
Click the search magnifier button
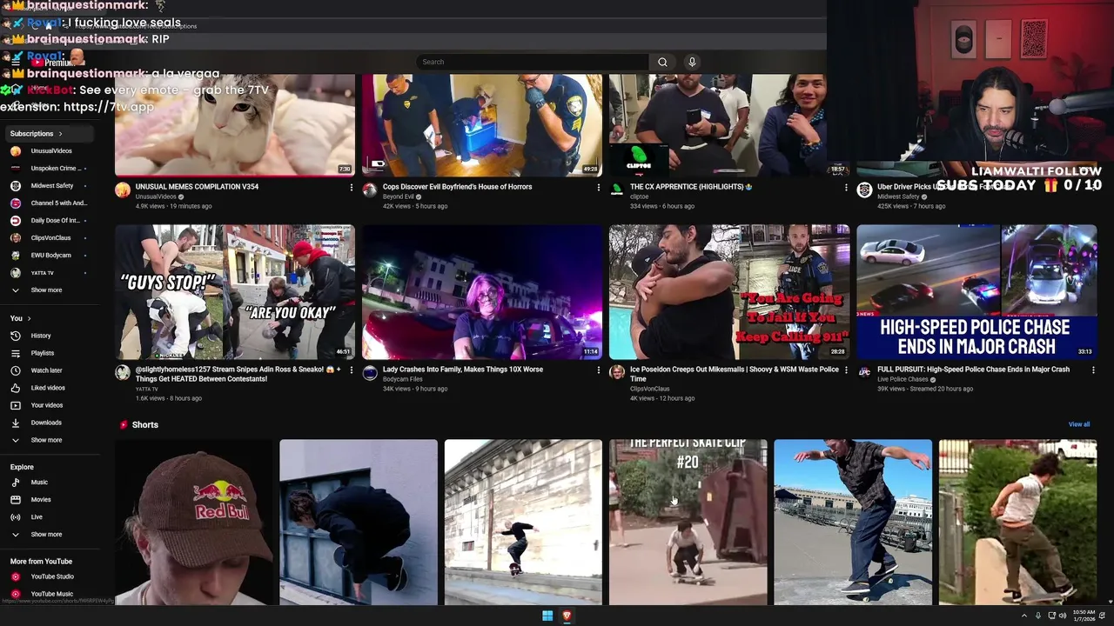click(662, 62)
